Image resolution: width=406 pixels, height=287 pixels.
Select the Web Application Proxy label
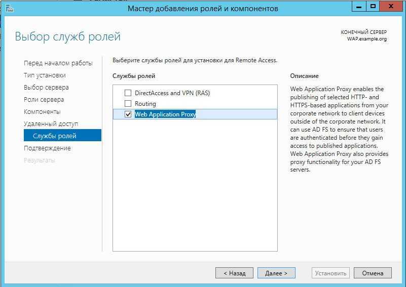(x=165, y=114)
